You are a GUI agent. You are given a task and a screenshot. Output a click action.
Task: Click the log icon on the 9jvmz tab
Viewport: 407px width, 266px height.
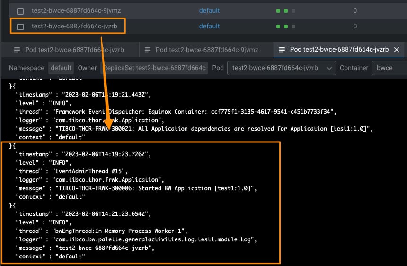coord(148,50)
